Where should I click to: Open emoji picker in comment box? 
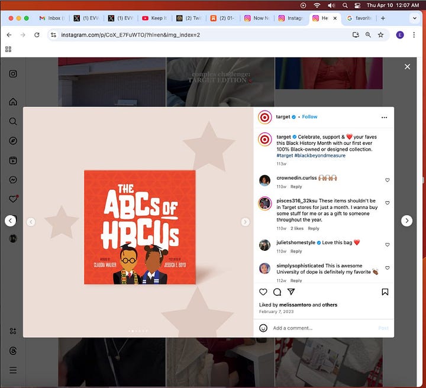click(x=263, y=328)
